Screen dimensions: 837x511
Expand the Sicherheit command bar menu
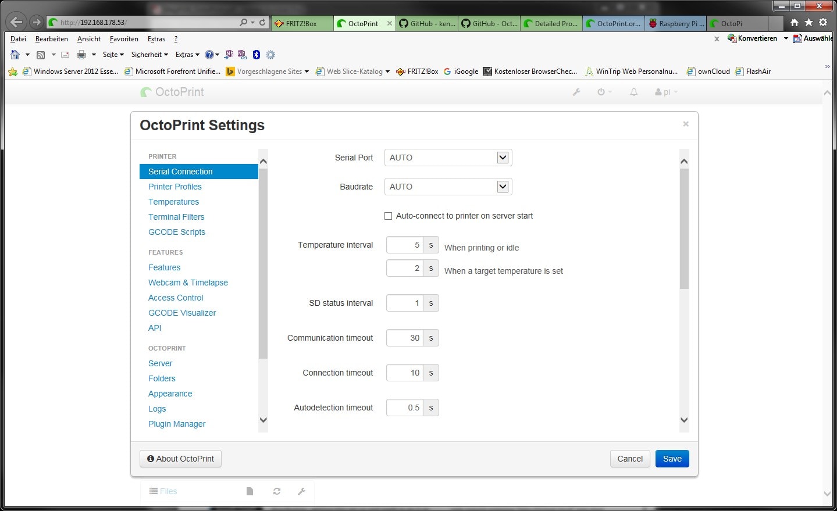pyautogui.click(x=149, y=55)
